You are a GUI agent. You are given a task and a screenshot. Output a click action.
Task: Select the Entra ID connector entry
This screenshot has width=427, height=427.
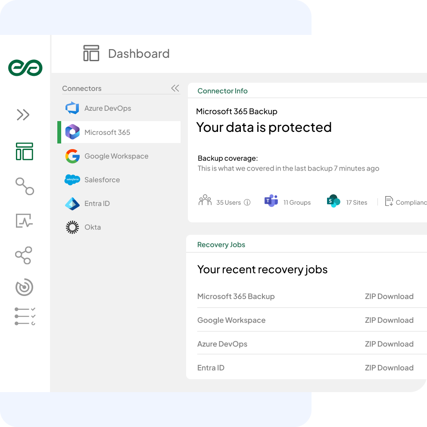(x=97, y=203)
